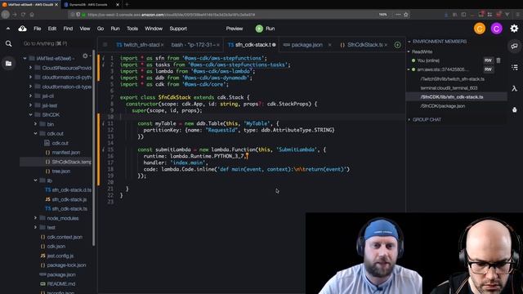
Task: Toggle RW permission for the arn:aws:sts member
Action: coord(488,69)
